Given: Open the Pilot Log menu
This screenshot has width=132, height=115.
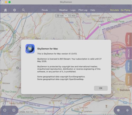Looking at the screenshot, I should point(83,10).
